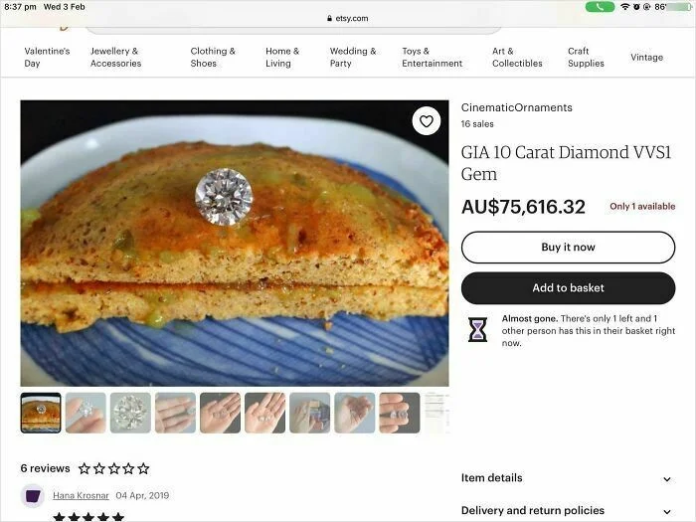Select the first toast diamond thumbnail
This screenshot has height=522, width=696.
[41, 413]
